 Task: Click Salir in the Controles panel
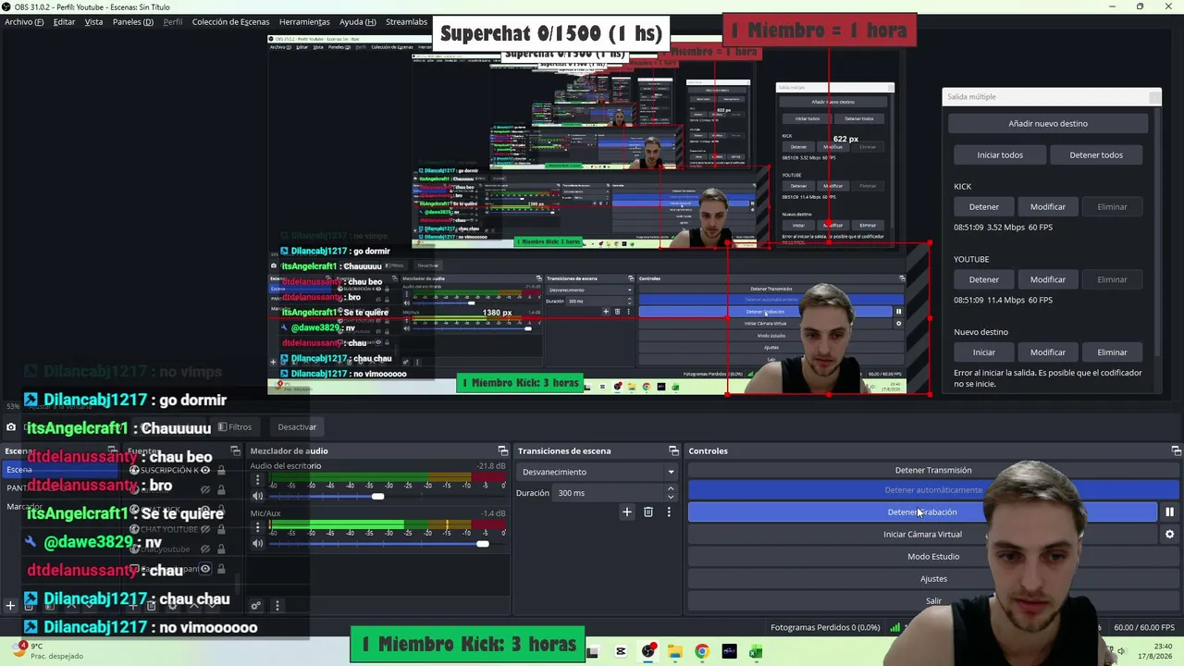933,600
